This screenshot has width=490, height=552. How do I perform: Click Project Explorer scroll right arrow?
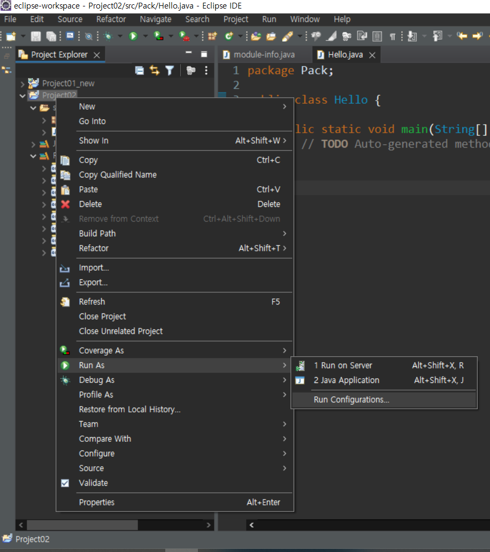coord(209,525)
